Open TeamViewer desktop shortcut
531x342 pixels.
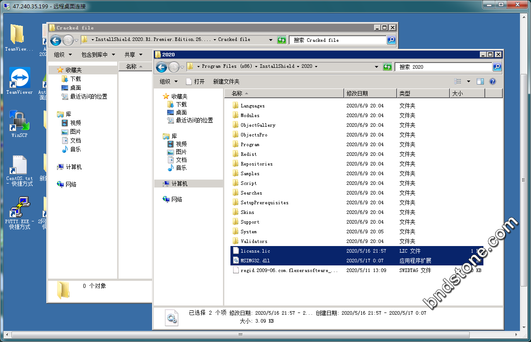tap(19, 80)
